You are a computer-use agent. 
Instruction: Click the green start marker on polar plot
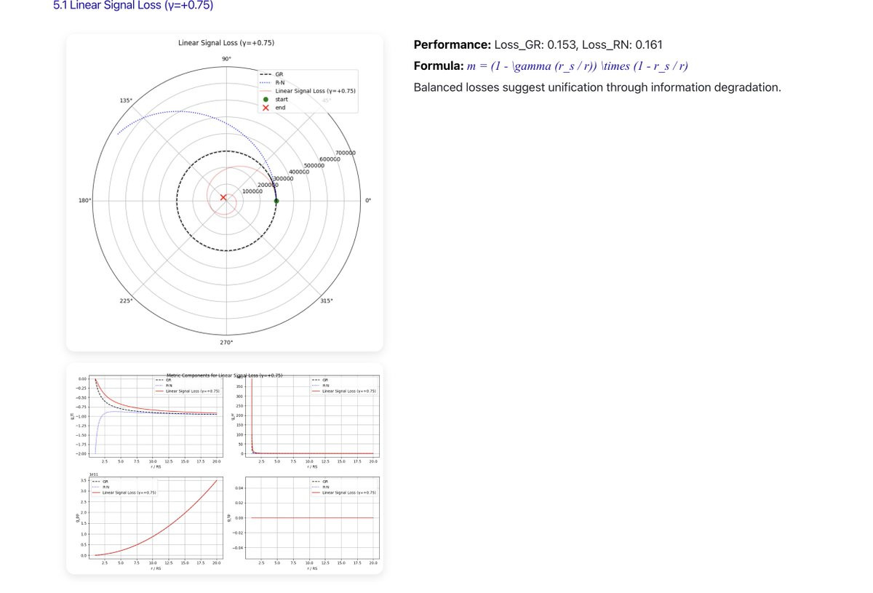[x=276, y=201]
